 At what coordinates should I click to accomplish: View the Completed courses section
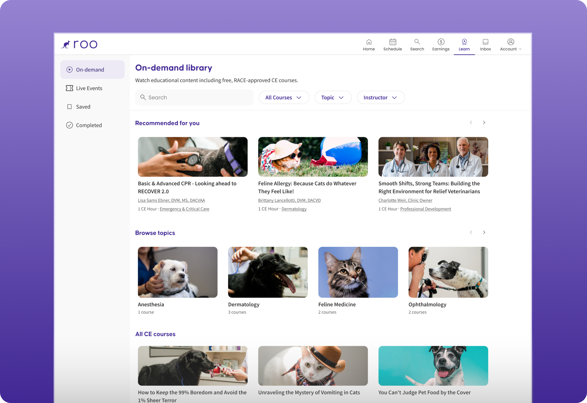[x=92, y=125]
